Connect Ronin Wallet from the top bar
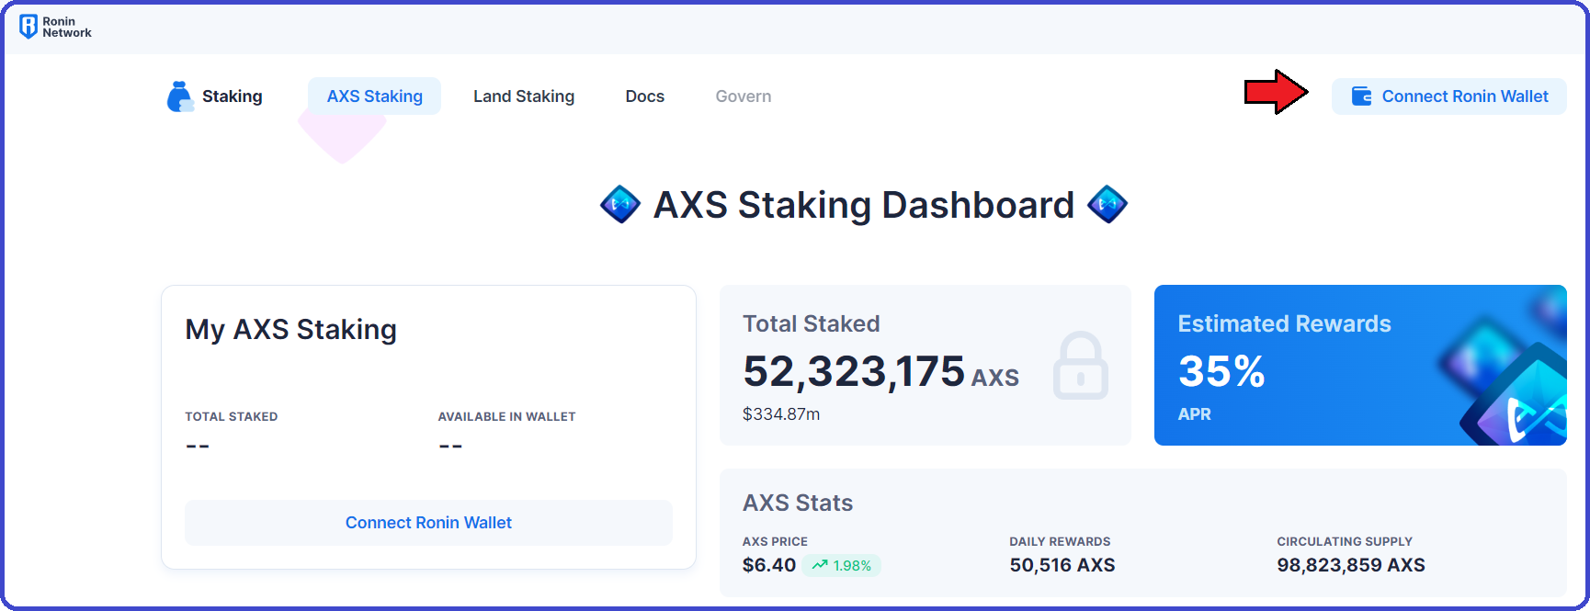Viewport: 1590px width, 611px height. pyautogui.click(x=1449, y=96)
